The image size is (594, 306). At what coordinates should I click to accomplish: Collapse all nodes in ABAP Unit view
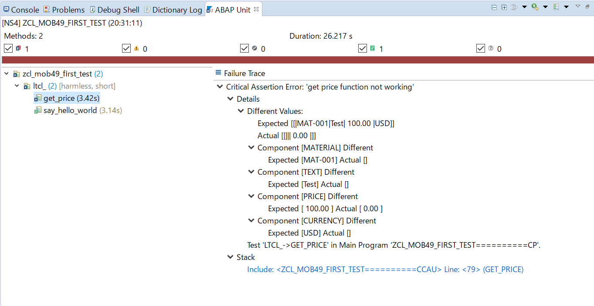[x=494, y=7]
